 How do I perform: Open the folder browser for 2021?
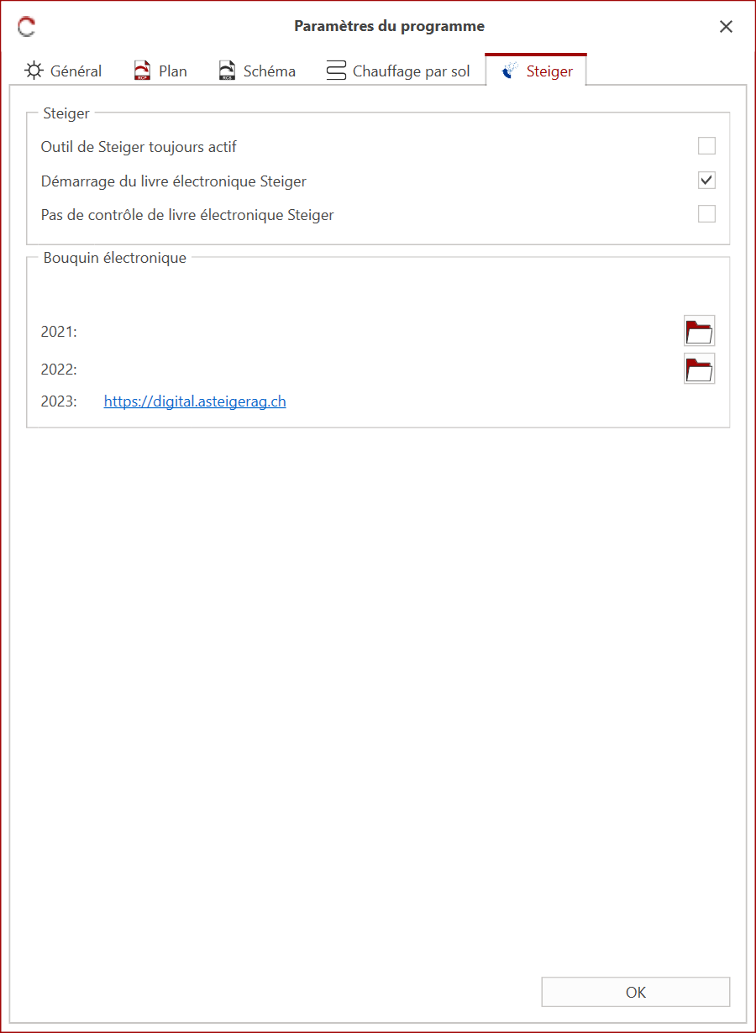699,331
